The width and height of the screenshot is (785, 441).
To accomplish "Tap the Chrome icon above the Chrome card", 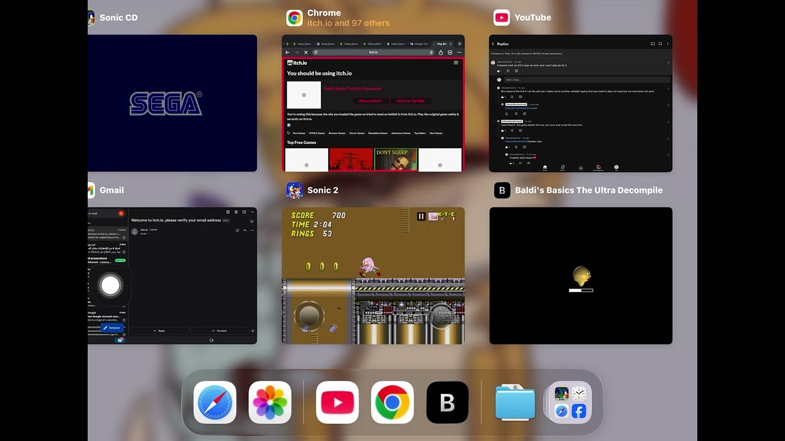I will pos(294,18).
